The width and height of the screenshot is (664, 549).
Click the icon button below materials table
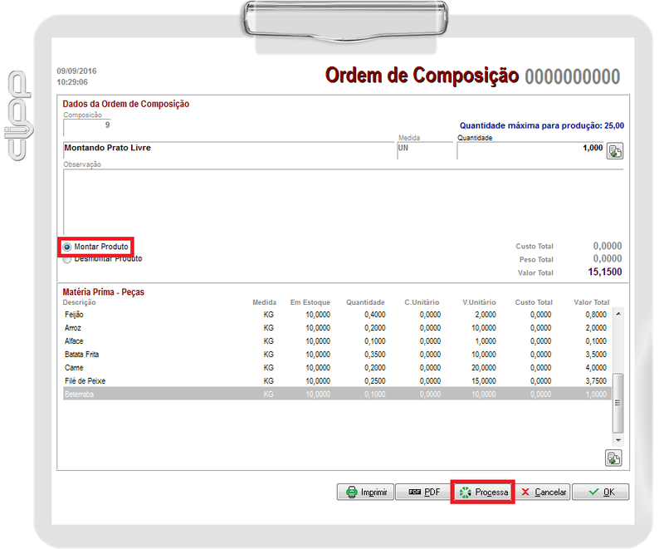coord(613,458)
